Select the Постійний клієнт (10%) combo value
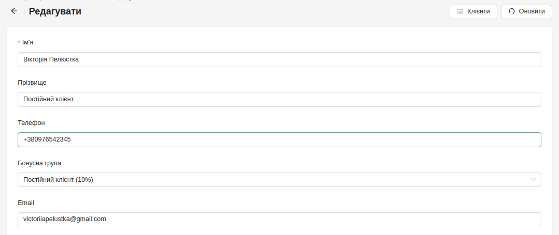The height and width of the screenshot is (235, 559). 58,180
